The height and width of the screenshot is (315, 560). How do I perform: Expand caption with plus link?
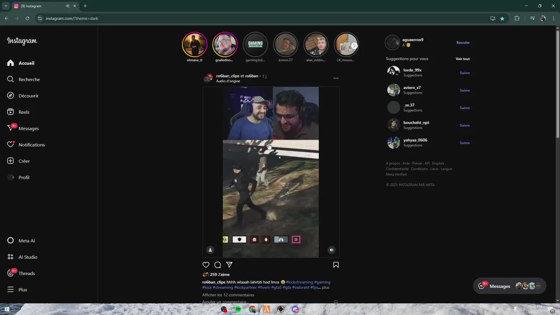click(x=325, y=287)
